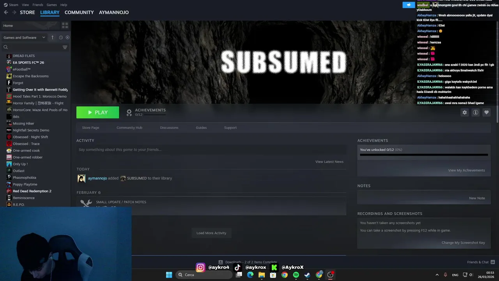Go to the COMMUNITY section
The image size is (499, 281).
(79, 12)
